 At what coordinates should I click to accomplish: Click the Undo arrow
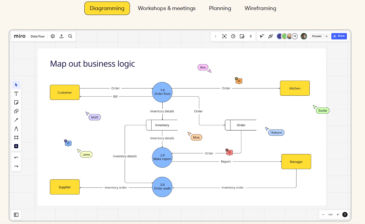[16, 158]
